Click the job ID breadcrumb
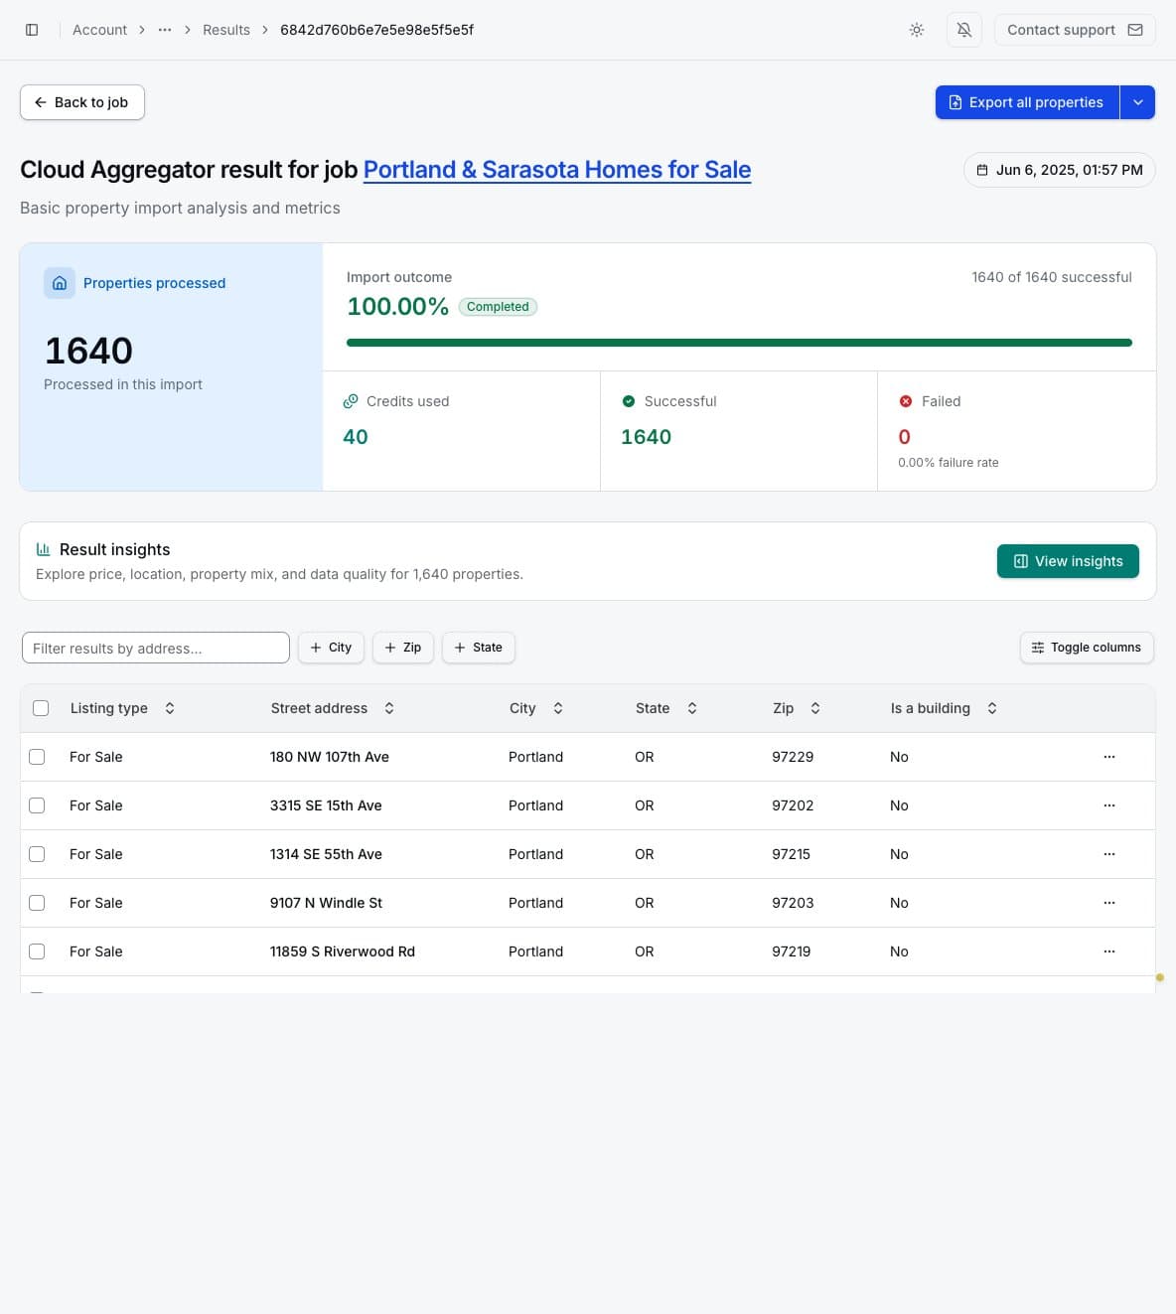 coord(376,30)
